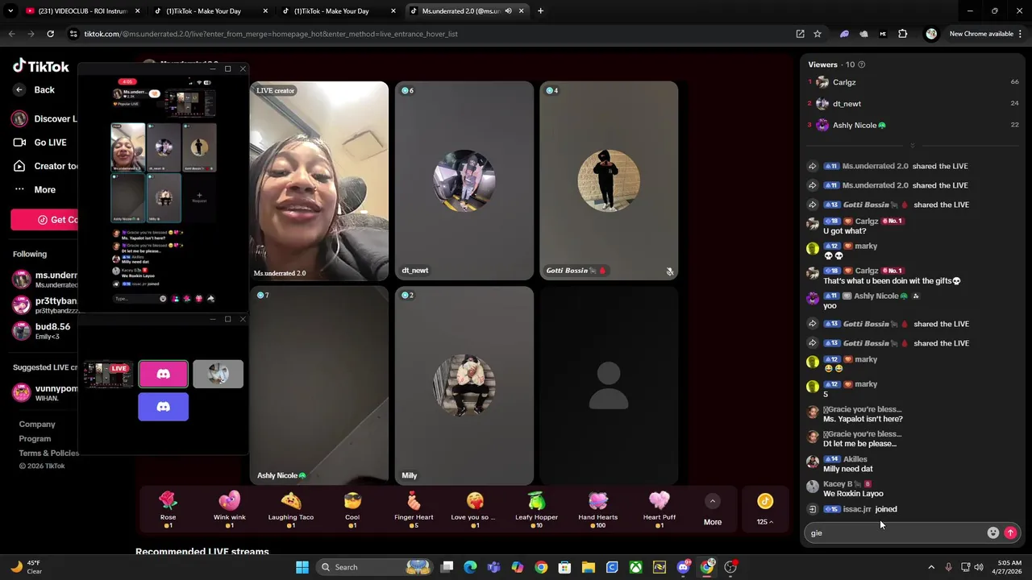Open the Windows Start menu

tap(302, 567)
